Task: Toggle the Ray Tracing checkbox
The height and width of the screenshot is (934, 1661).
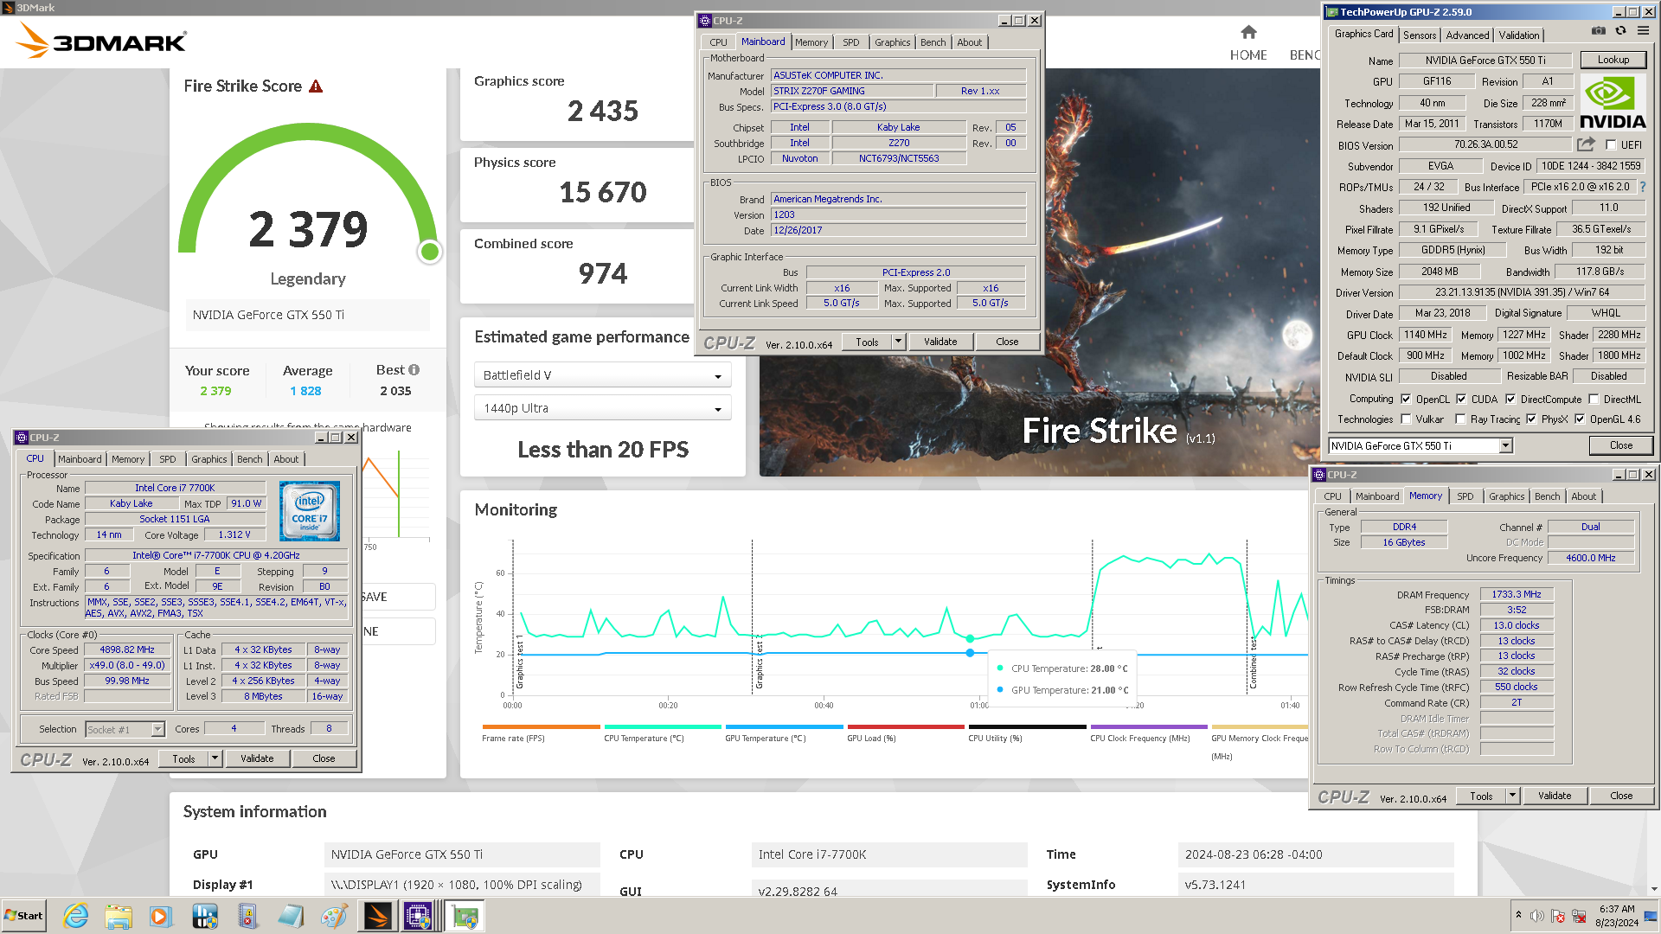Action: (1460, 419)
